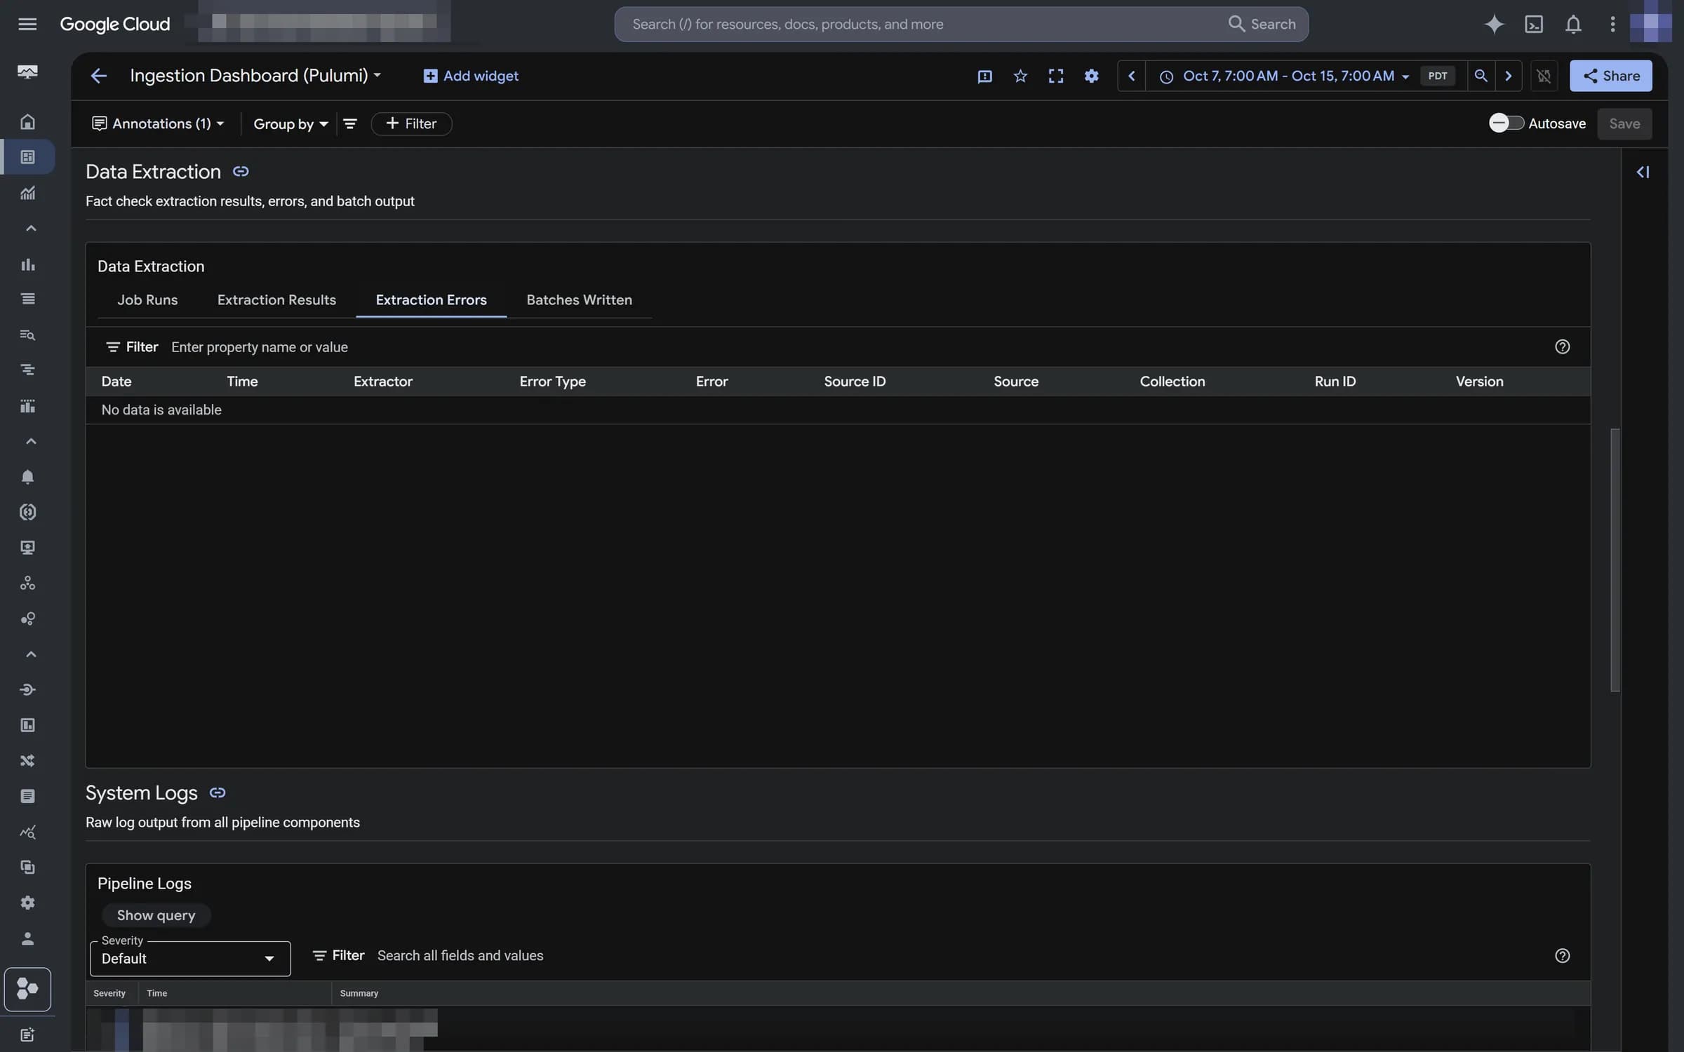Viewport: 1684px width, 1052px height.
Task: Shift time range forward with right chevron
Action: [x=1508, y=76]
